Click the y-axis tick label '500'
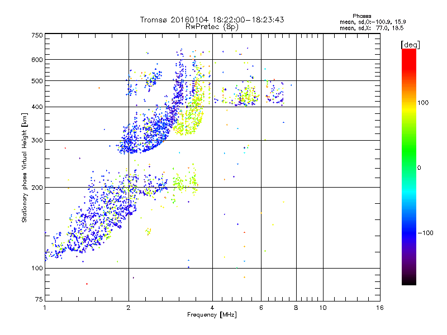Viewport: 447px width, 335px height. [37, 81]
